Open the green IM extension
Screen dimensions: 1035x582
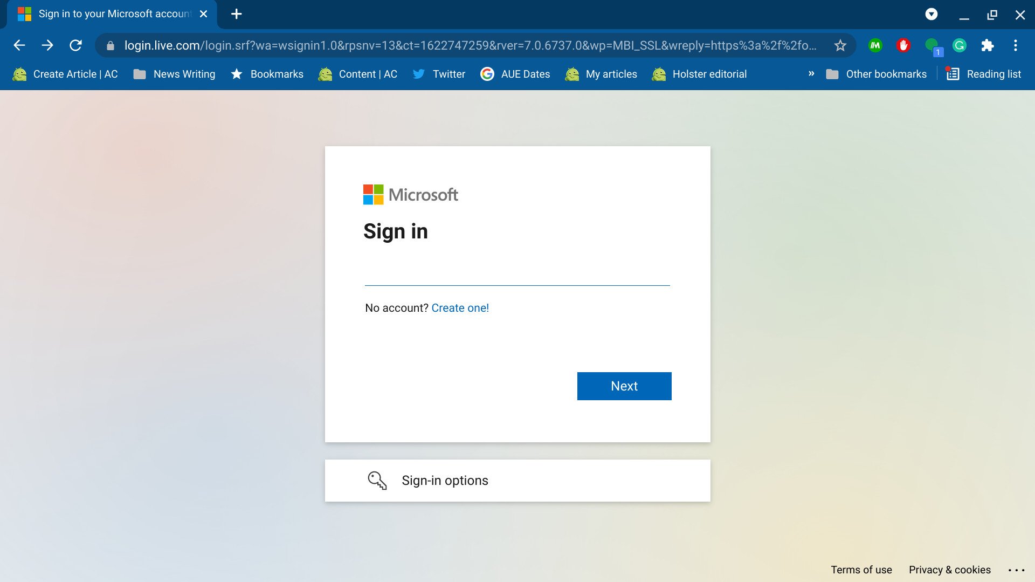875,45
